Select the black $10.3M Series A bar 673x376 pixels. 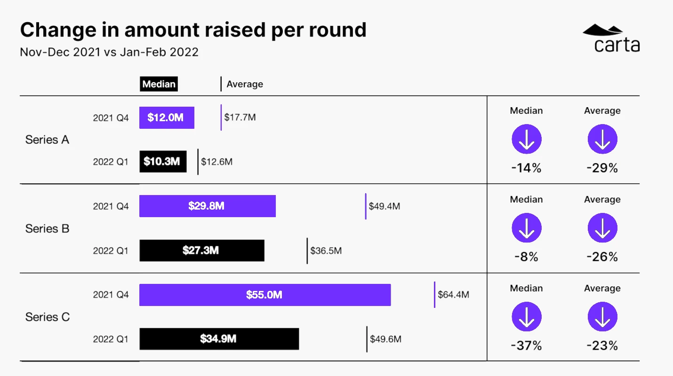[x=163, y=162]
